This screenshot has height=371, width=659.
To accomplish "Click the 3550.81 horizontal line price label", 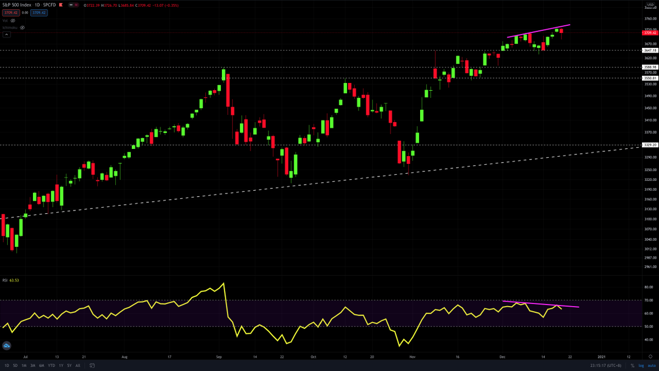I will [651, 78].
